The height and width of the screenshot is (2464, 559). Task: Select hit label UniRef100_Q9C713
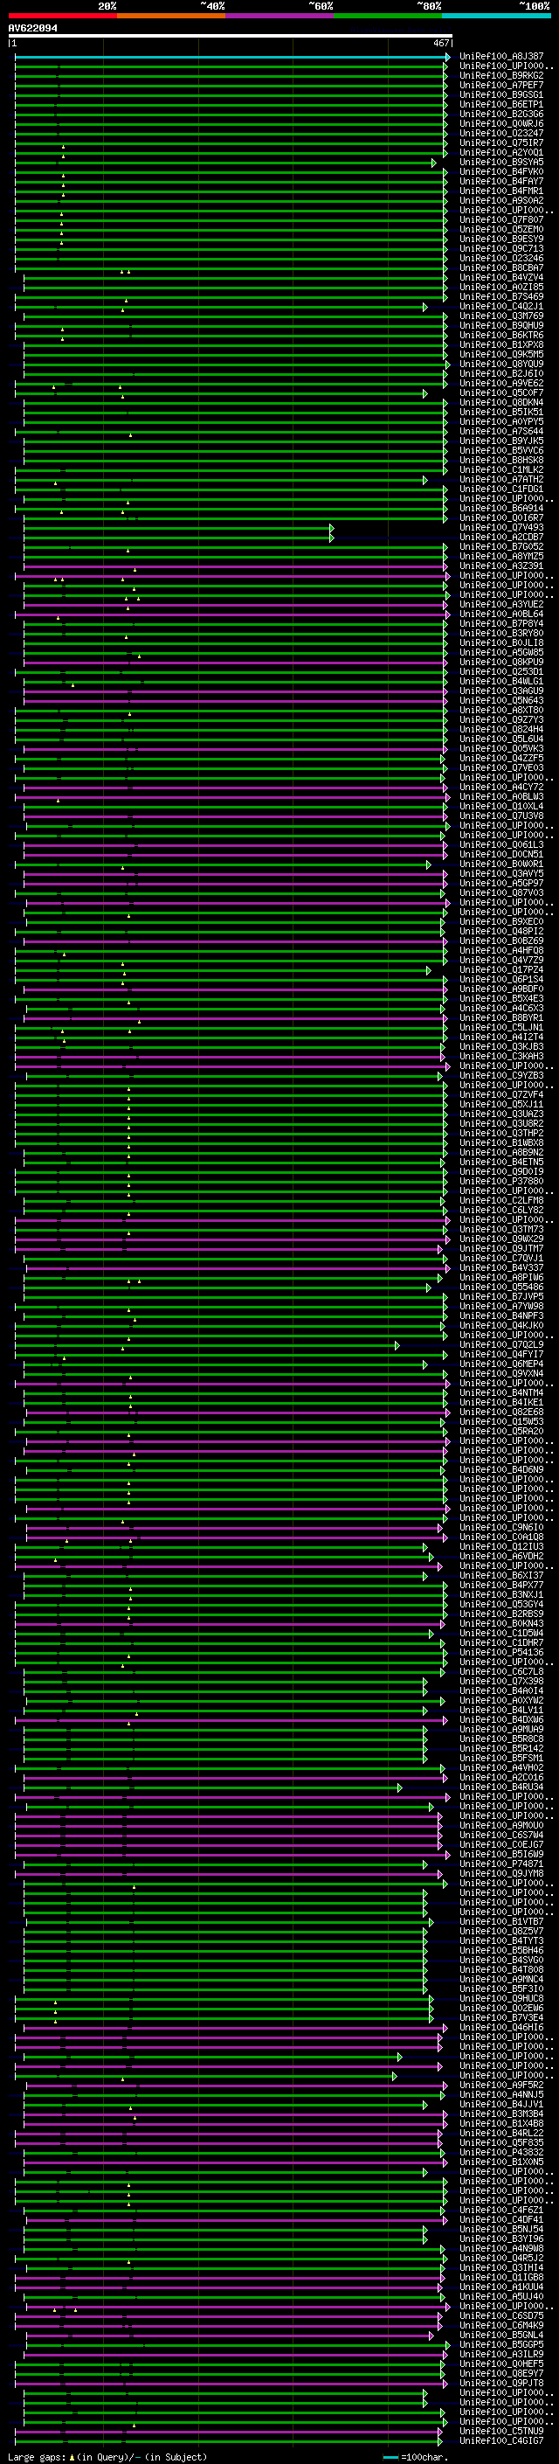[x=501, y=249]
